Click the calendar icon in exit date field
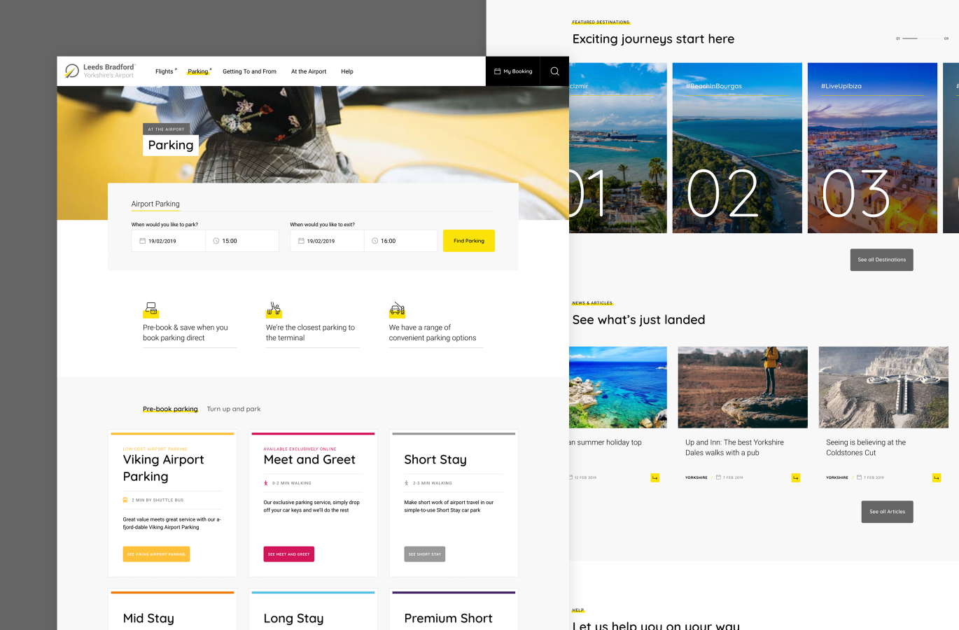Screen dimensions: 959x630 (301, 241)
